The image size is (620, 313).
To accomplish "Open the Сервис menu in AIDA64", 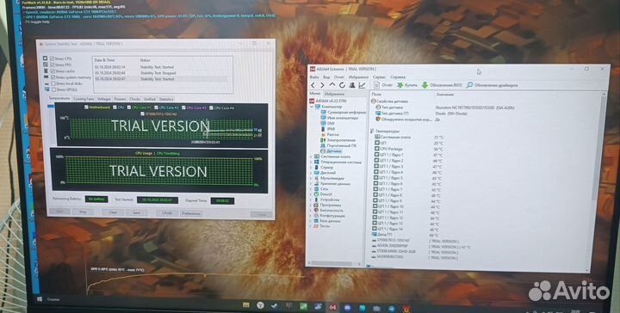I will (x=379, y=77).
